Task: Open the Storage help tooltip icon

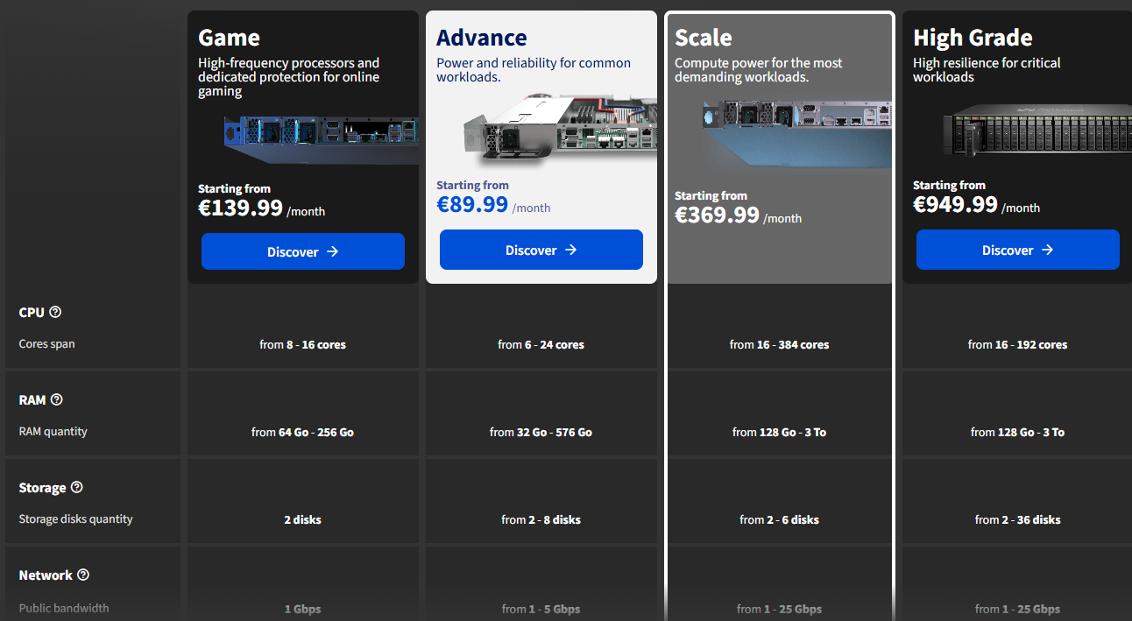Action: pyautogui.click(x=76, y=487)
